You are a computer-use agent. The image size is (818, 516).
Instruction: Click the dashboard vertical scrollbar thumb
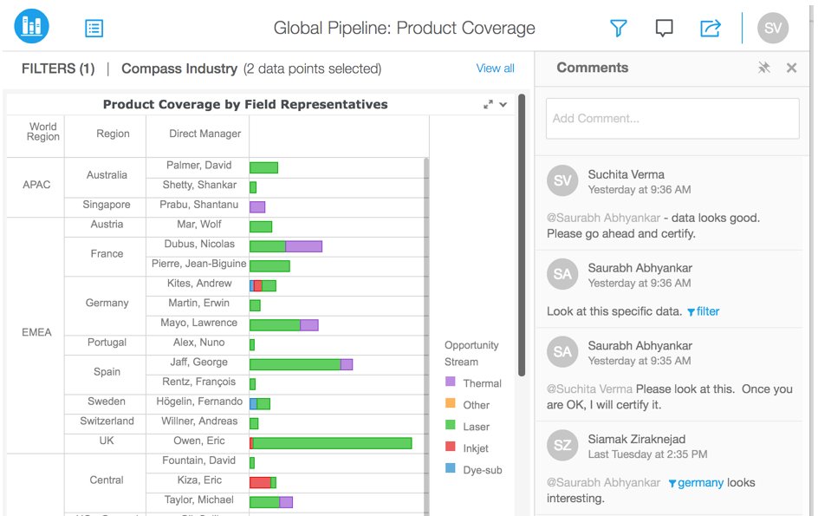521,235
